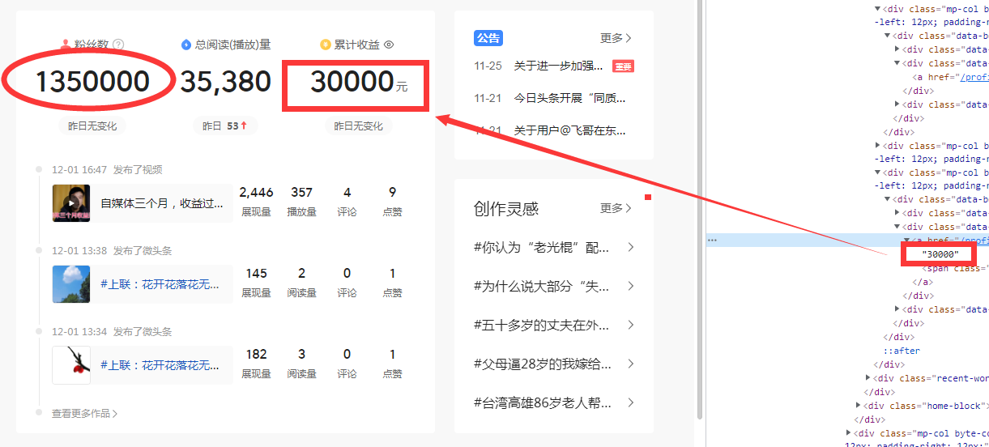Screen dimensions: 989x447
Task: Open the 13:34 post #上联:花开花落花无...
Action: 160,365
